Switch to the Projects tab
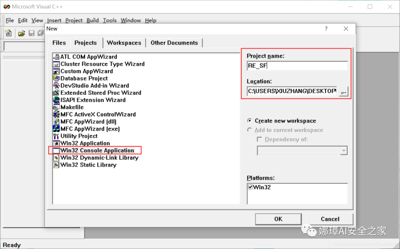The height and width of the screenshot is (249, 400). pyautogui.click(x=86, y=43)
